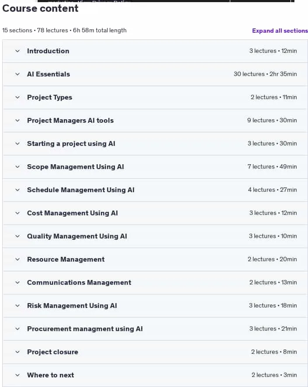Image resolution: width=308 pixels, height=387 pixels.
Task: Open Project Managers AI tools chevron
Action: coord(17,121)
